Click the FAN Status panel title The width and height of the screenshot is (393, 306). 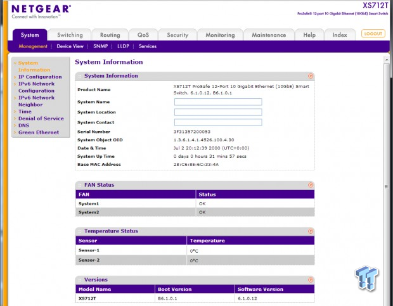pos(100,185)
